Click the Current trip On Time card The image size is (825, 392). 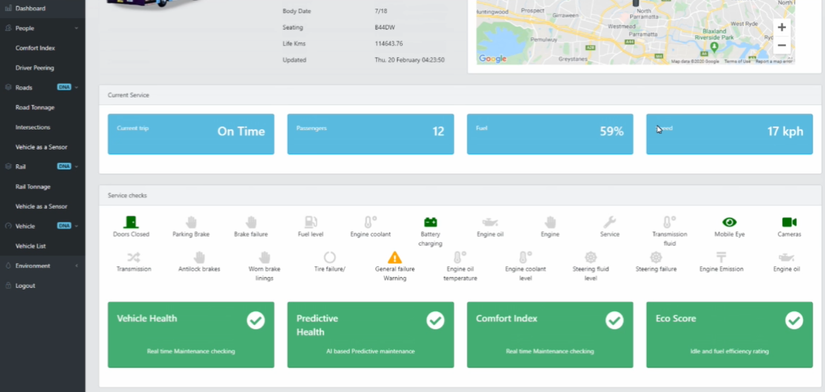(x=191, y=134)
